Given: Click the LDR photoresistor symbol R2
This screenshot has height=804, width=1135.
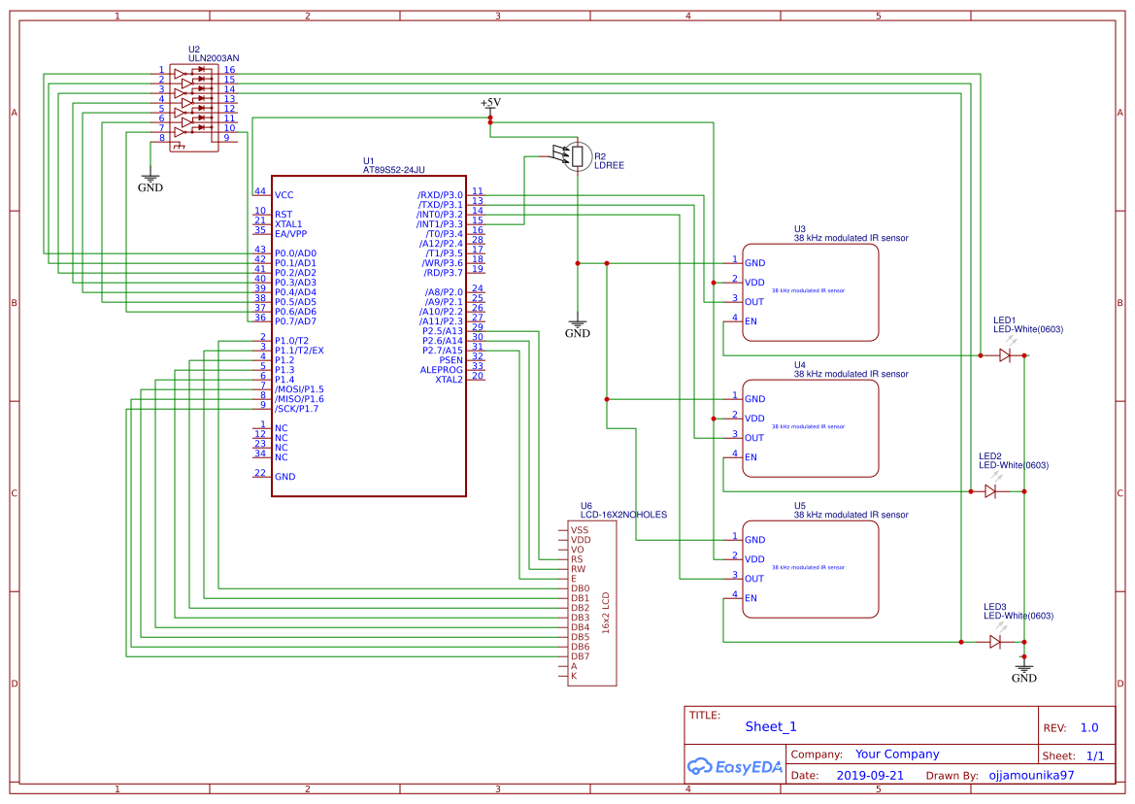Looking at the screenshot, I should 577,156.
